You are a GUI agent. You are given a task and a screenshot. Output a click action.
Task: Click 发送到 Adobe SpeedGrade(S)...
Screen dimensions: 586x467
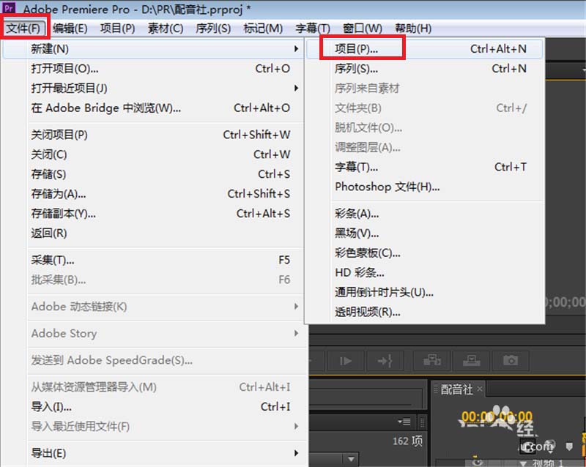(x=153, y=360)
